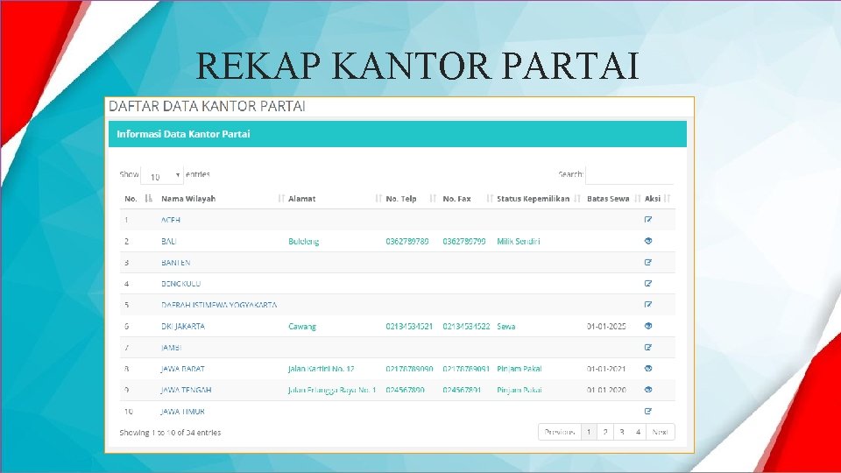
Task: Sort by Aksi column header
Action: [658, 199]
